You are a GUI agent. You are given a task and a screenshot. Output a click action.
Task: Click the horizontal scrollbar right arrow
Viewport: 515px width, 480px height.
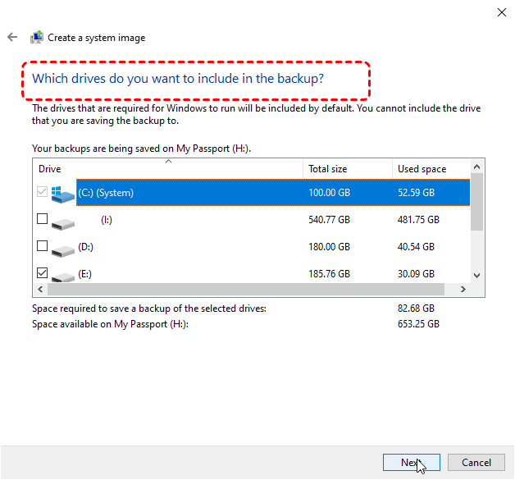point(463,290)
